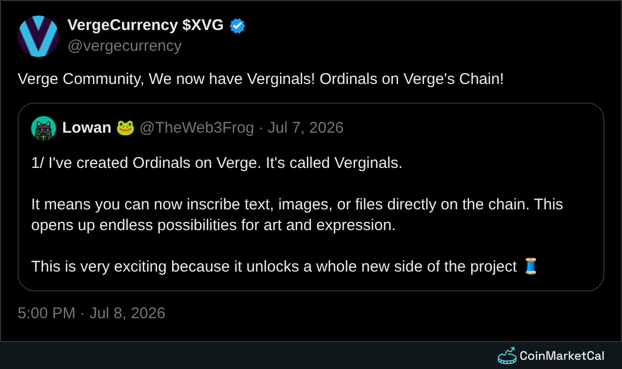Open the Jul 7, 2026 quoted tweet date
This screenshot has height=369, width=622.
pos(306,127)
